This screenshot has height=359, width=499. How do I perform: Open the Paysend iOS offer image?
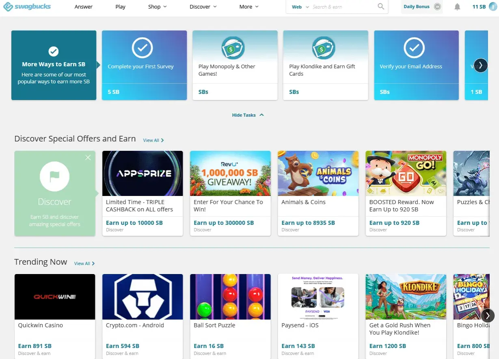(318, 297)
